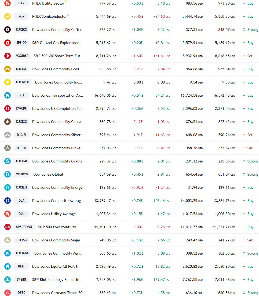Click the DJT transportation truck icon
Viewport: 259px width, 297px height.
(x=8, y=96)
